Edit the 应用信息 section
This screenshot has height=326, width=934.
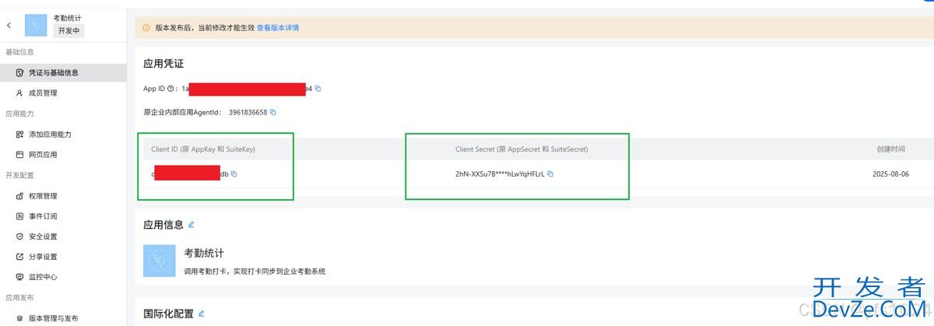191,225
